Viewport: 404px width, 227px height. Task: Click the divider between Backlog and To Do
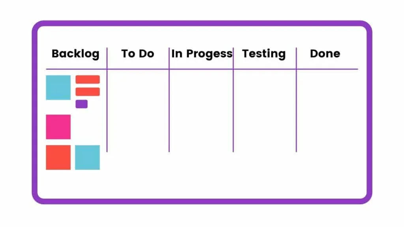point(107,110)
